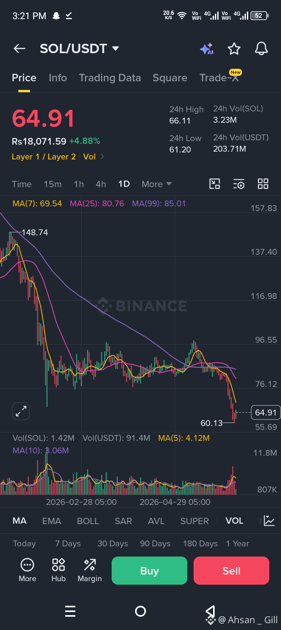The height and width of the screenshot is (630, 281).
Task: Tap the MA(99): 85.01 label
Action: point(159,204)
